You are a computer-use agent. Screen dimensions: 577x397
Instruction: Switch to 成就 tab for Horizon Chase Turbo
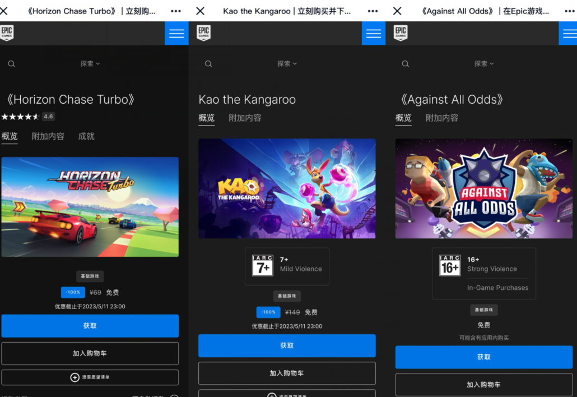pyautogui.click(x=86, y=136)
